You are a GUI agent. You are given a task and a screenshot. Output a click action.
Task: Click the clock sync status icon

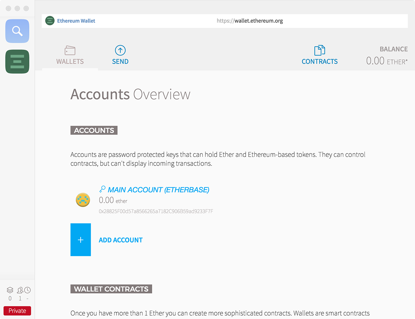pos(27,290)
